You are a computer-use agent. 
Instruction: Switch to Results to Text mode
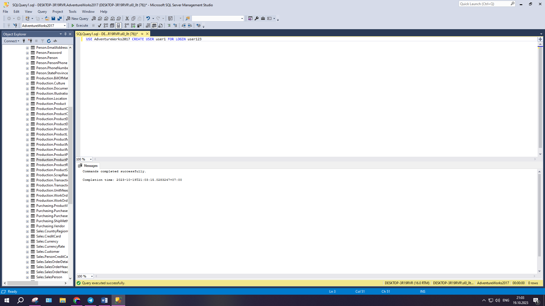(148, 25)
